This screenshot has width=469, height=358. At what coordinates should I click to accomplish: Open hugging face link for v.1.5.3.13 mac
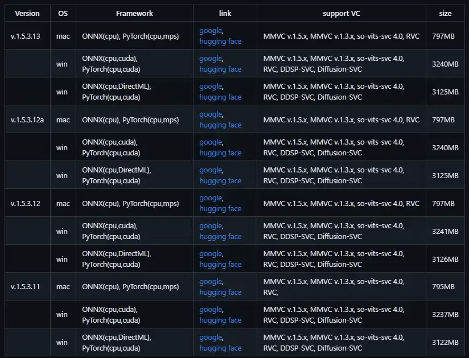pos(220,42)
